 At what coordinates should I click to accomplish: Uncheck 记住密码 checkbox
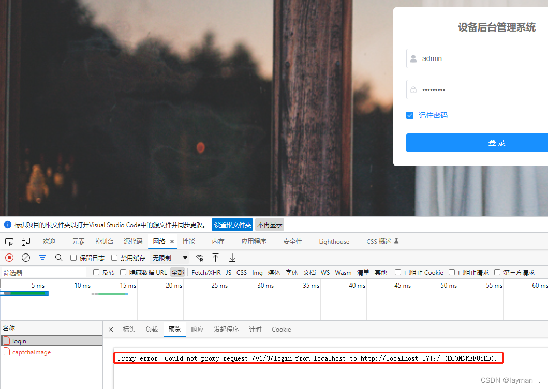[x=410, y=115]
